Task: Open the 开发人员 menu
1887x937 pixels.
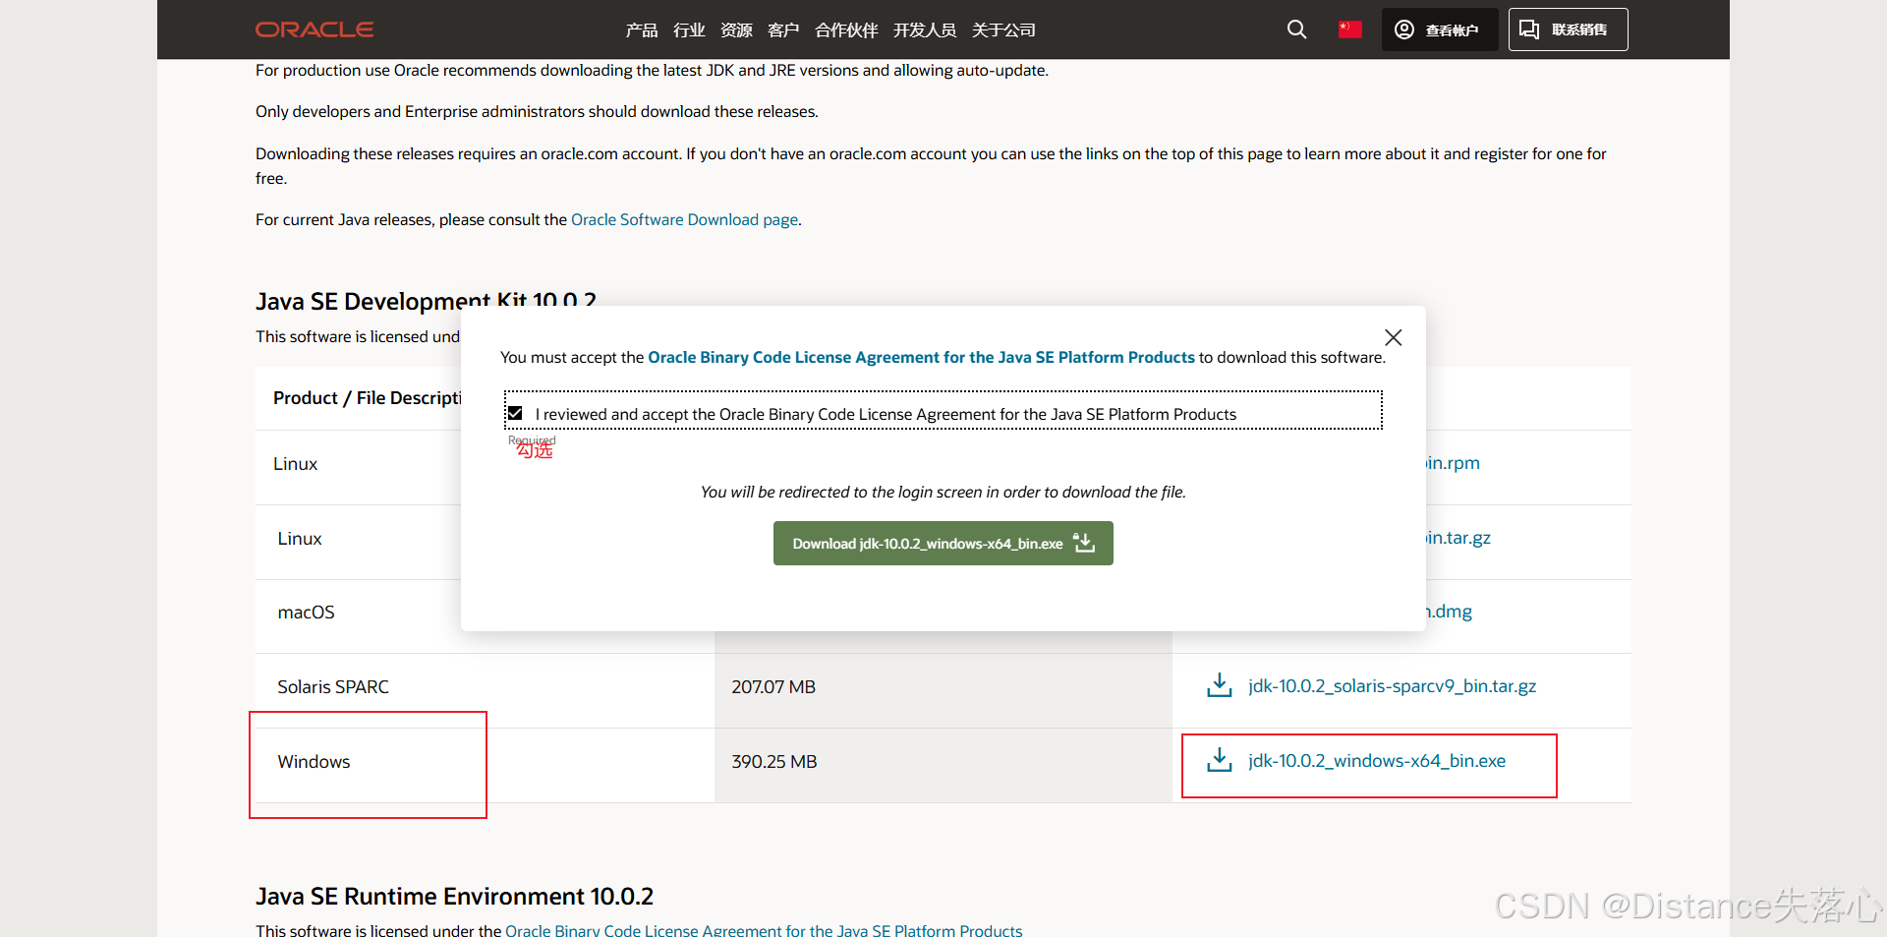Action: click(x=924, y=30)
